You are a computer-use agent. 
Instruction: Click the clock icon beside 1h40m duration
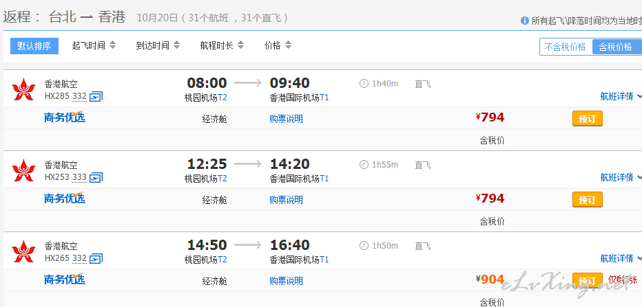tap(364, 84)
